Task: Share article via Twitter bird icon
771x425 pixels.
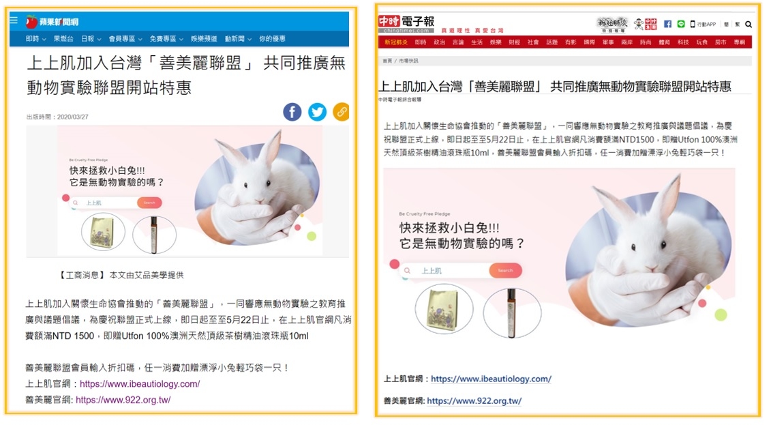Action: tap(317, 112)
